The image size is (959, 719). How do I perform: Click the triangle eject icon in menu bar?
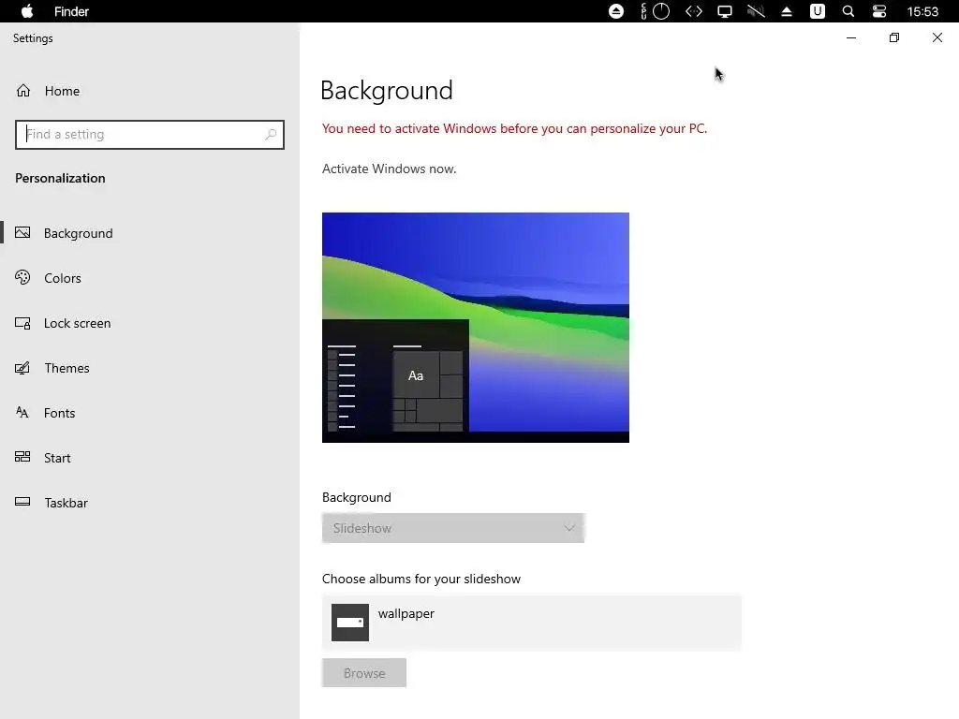click(x=787, y=11)
